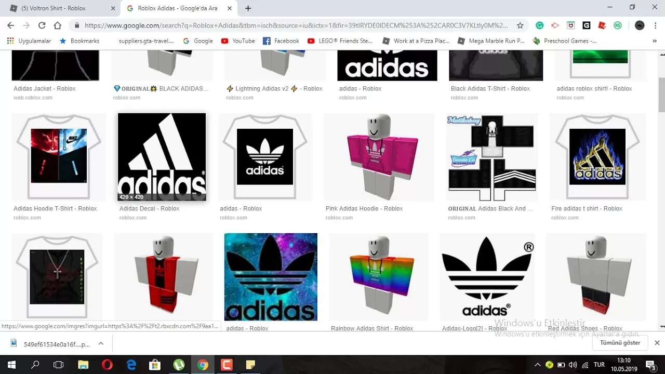665x374 pixels.
Task: Open the Adidas Decal 420 × 420 thumbnail
Action: 162,157
